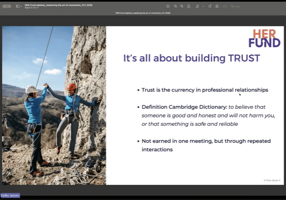This screenshot has height=200, width=286.
Task: Zoom in using the plus magnifier icon
Action: pyautogui.click(x=182, y=6)
